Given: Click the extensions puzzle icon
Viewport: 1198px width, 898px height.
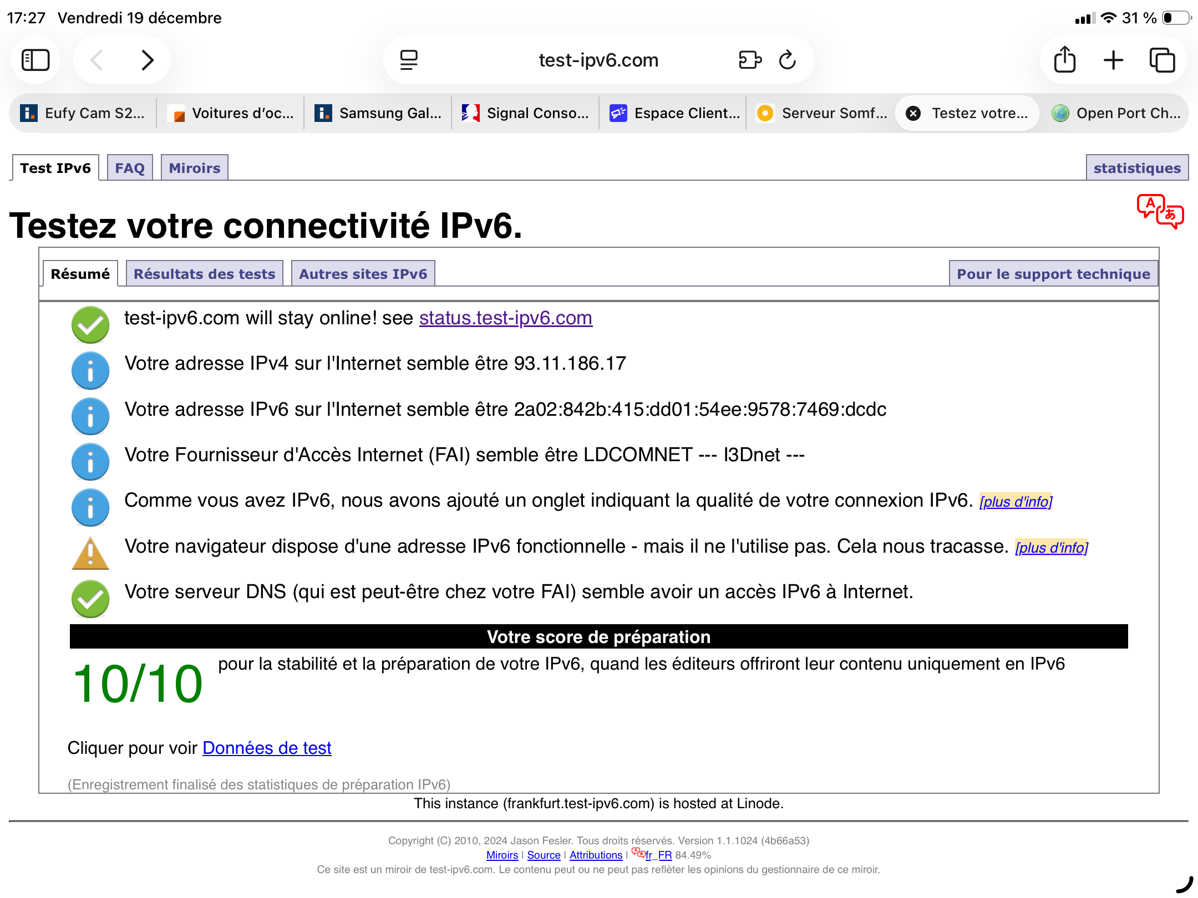Looking at the screenshot, I should [x=750, y=60].
